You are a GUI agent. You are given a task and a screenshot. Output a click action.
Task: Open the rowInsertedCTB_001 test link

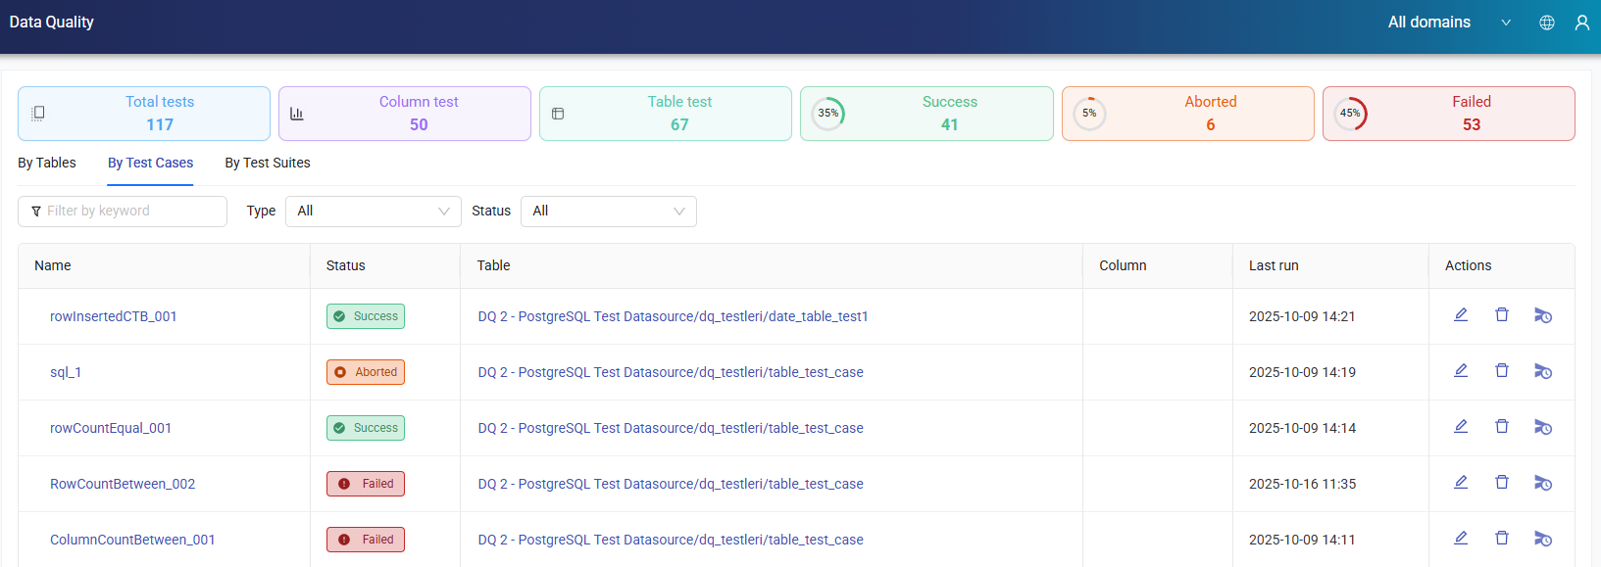(114, 316)
